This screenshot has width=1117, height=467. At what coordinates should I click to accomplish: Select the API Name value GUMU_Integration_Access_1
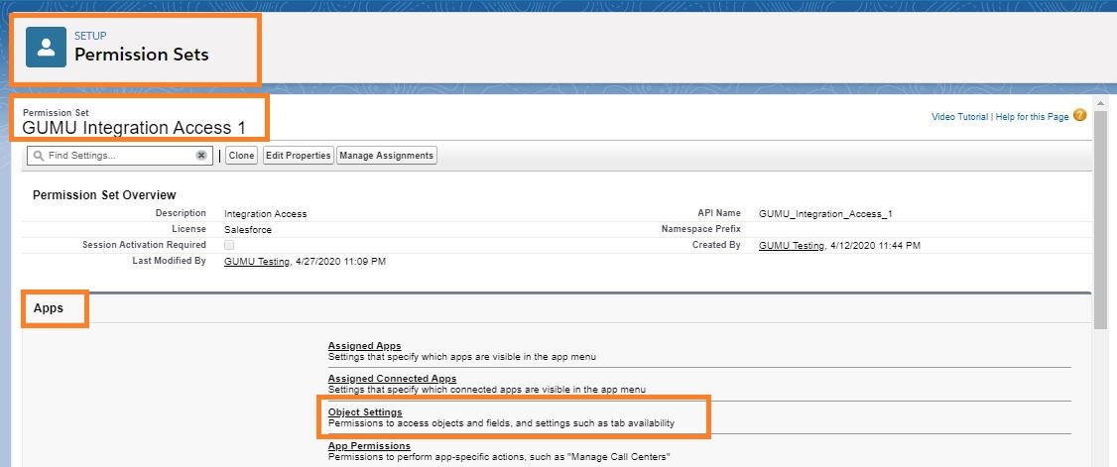825,213
